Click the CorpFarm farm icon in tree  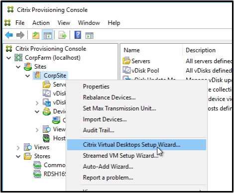pyautogui.click(x=18, y=58)
